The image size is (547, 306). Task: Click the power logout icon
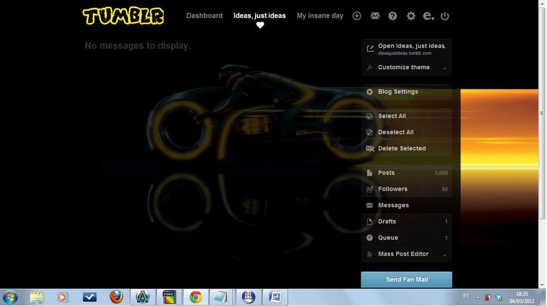pos(445,16)
